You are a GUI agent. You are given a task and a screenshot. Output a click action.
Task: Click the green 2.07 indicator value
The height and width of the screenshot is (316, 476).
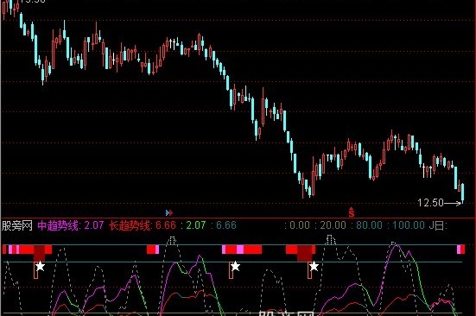pos(196,225)
